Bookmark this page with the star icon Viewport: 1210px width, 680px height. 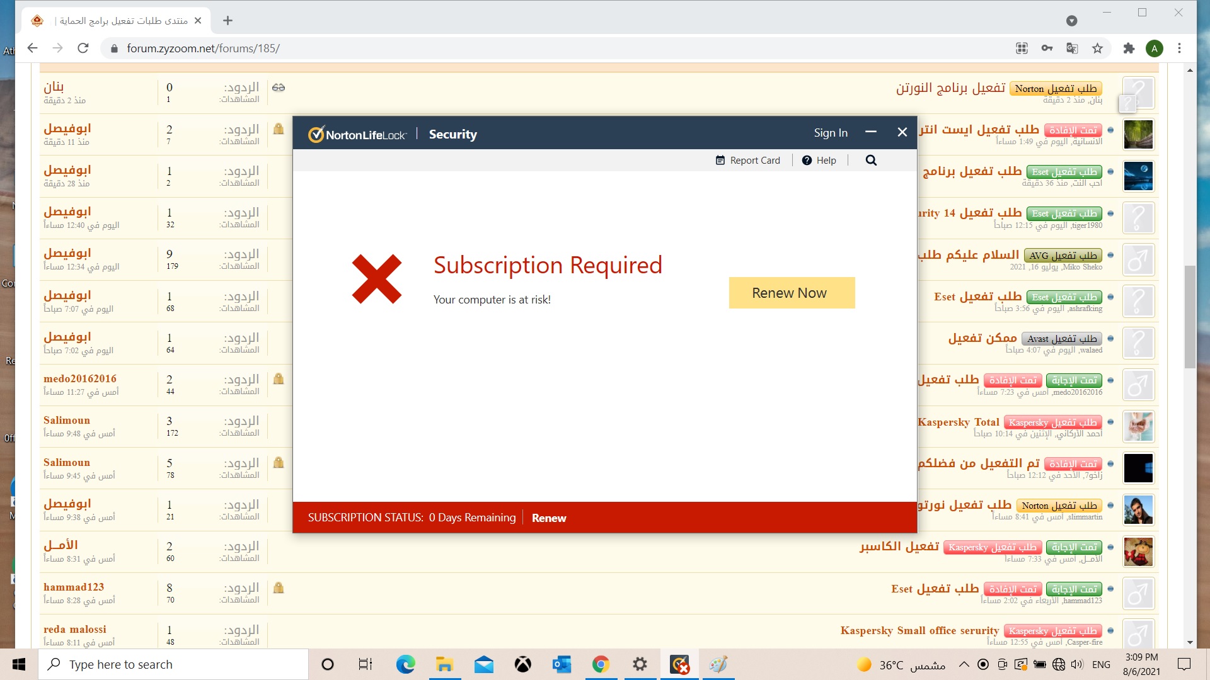tap(1097, 48)
